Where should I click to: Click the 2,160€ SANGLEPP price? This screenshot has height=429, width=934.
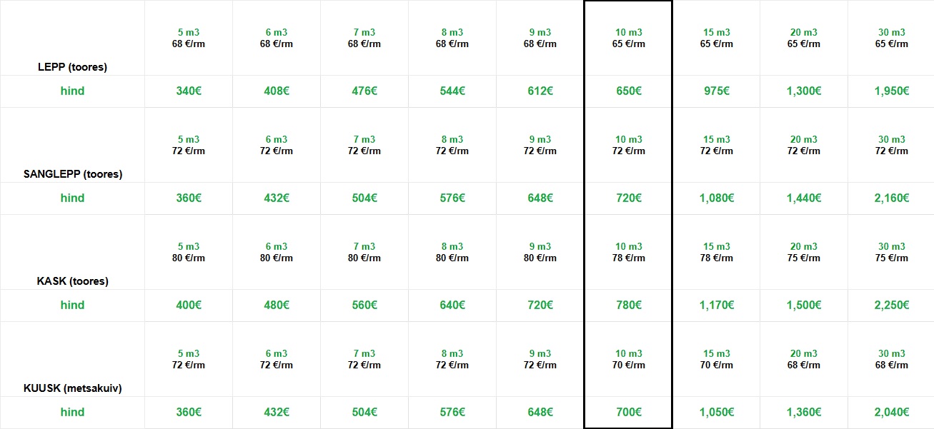pyautogui.click(x=891, y=198)
